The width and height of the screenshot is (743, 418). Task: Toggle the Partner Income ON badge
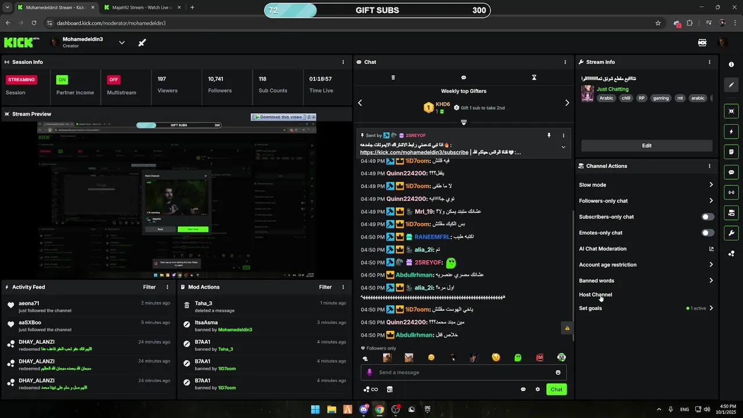tap(62, 80)
